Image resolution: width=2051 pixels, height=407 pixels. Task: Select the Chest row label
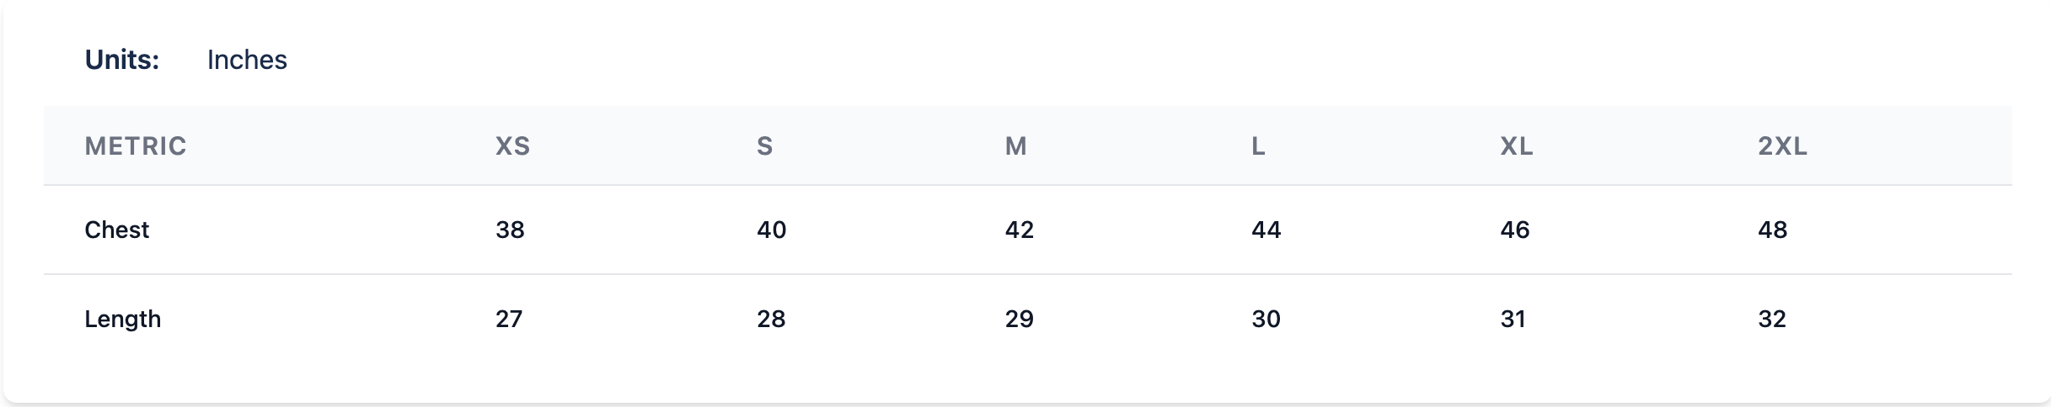[116, 230]
